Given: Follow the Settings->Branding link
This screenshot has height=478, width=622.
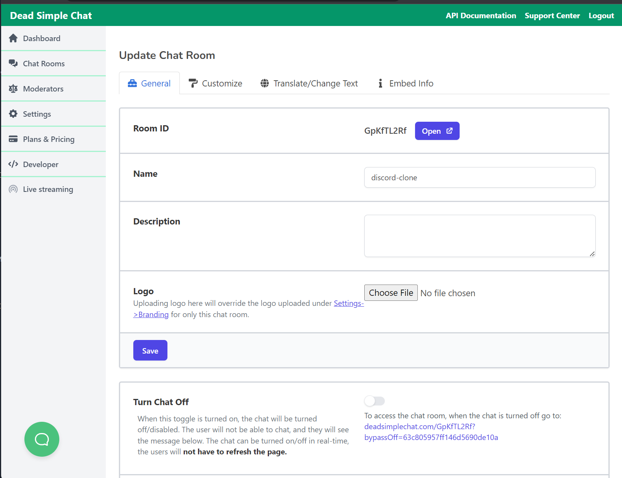Looking at the screenshot, I should click(348, 303).
